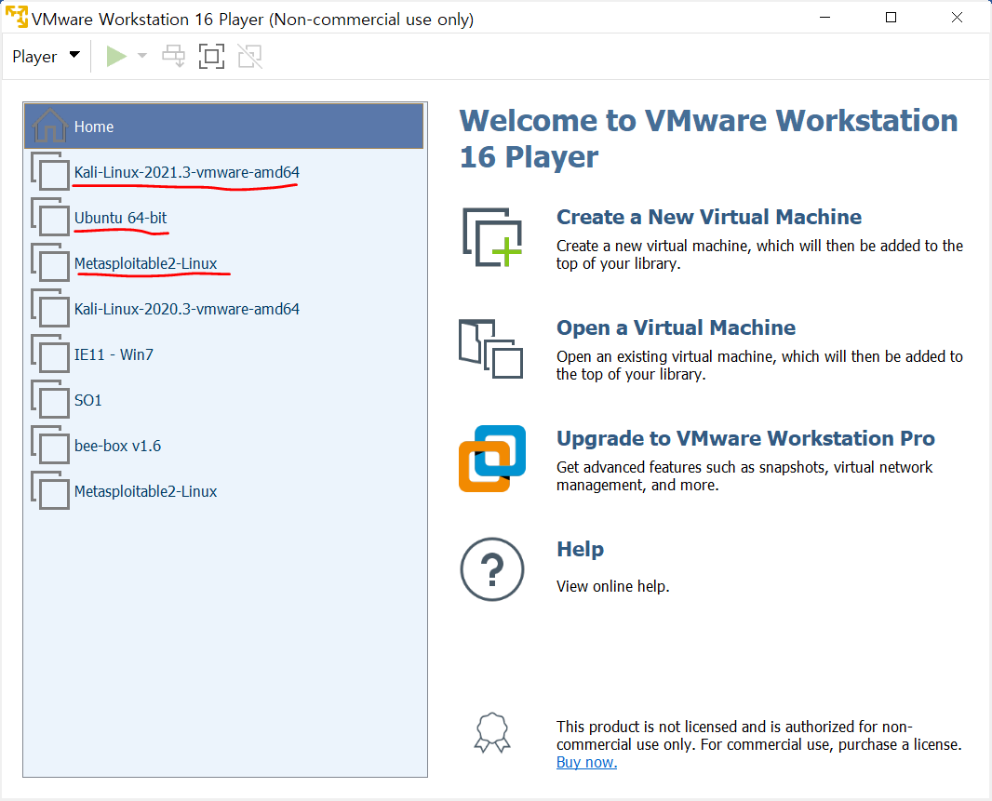Click the VM icon beside bee-box v1.6
The height and width of the screenshot is (801, 992).
click(50, 445)
